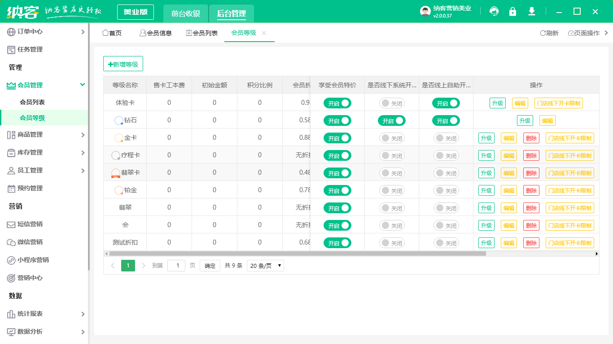Click 编辑 to edit the 翡翠卡 row
The width and height of the screenshot is (613, 344).
click(x=508, y=172)
